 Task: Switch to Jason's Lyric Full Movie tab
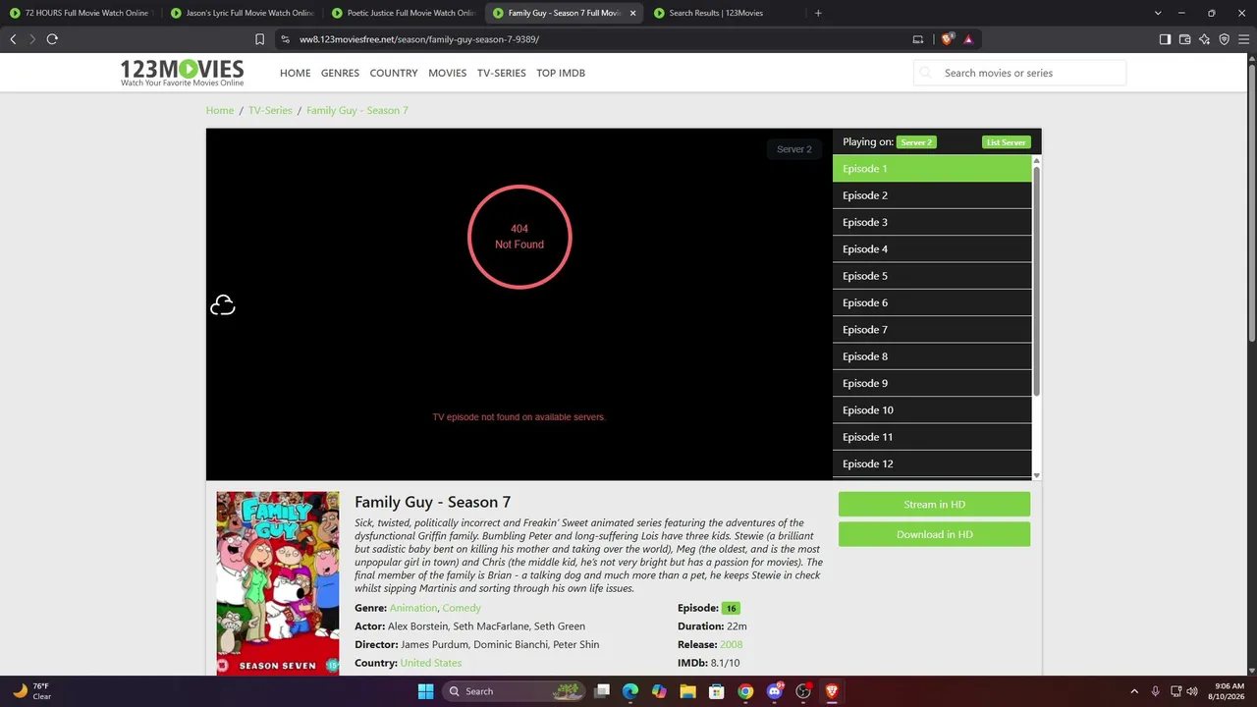point(244,13)
